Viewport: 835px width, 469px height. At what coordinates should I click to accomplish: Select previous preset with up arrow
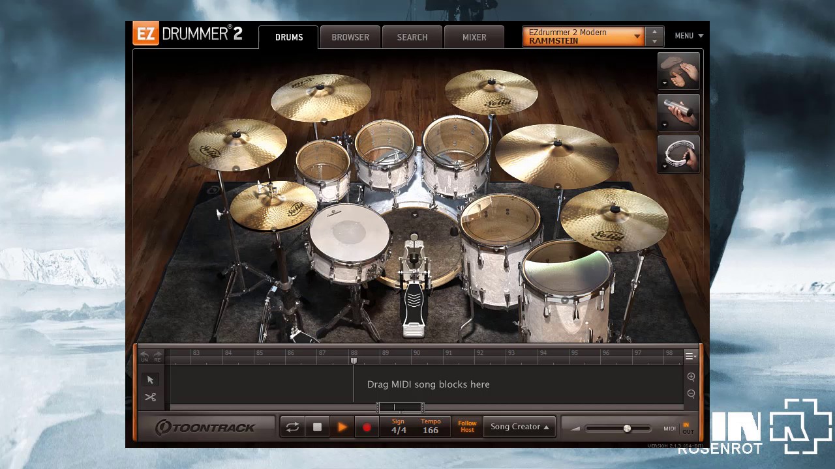[x=654, y=31]
